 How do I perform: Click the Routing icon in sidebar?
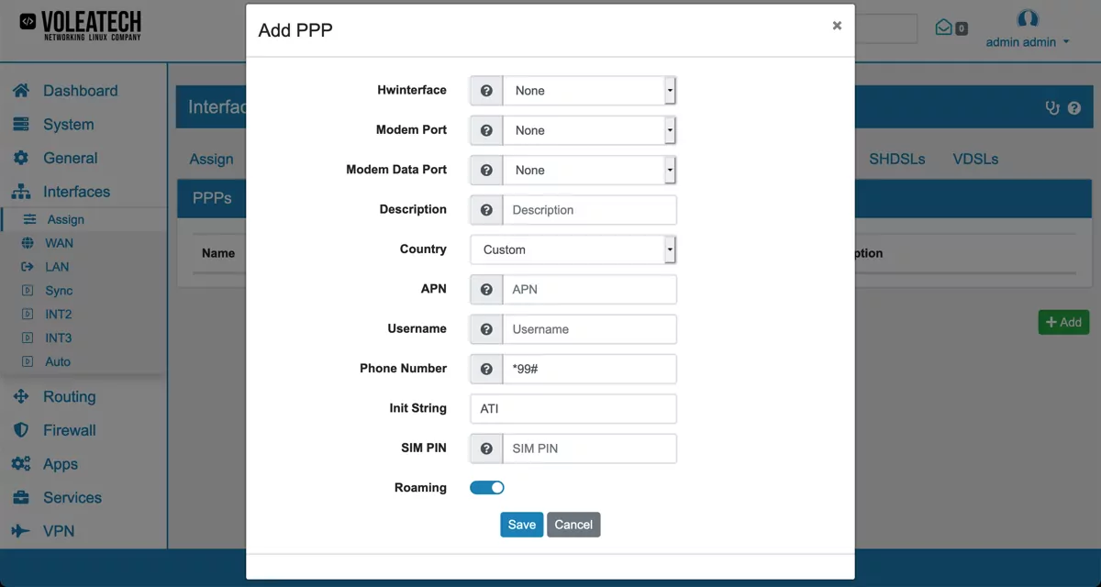pyautogui.click(x=23, y=396)
